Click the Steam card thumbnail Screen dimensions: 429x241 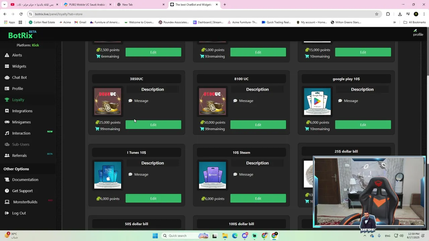tap(212, 175)
